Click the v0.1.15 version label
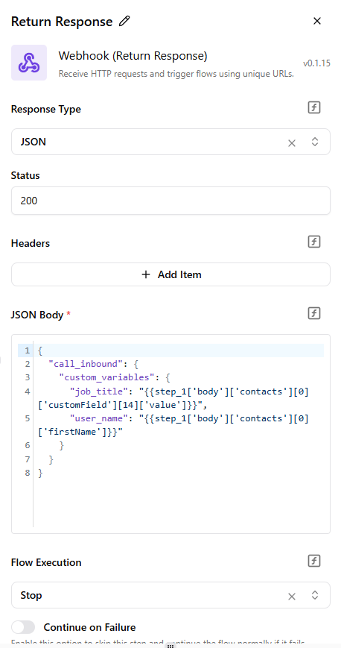Screen dimensions: 341x648 coord(316,63)
